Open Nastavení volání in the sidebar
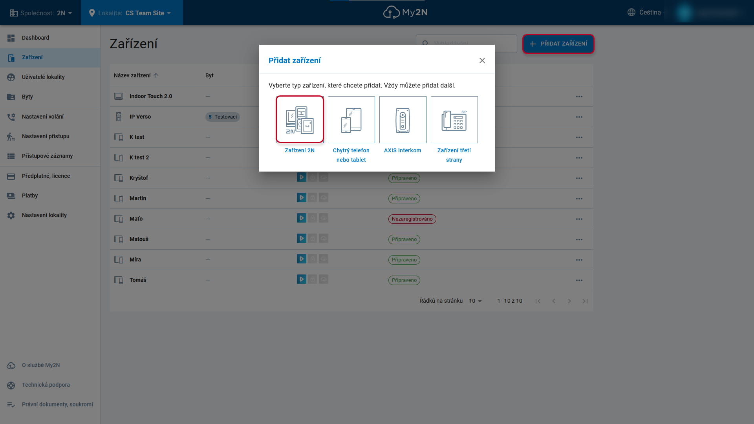Viewport: 754px width, 424px height. pos(50,117)
